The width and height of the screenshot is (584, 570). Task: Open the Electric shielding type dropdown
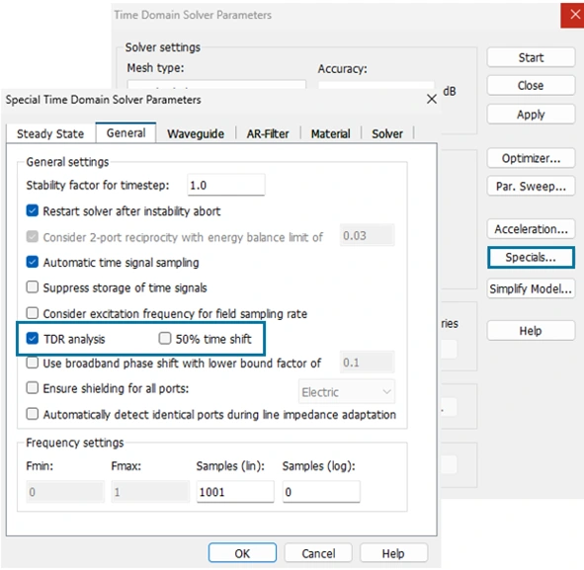point(347,391)
